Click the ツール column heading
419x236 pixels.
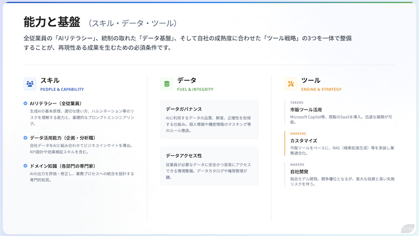[311, 80]
